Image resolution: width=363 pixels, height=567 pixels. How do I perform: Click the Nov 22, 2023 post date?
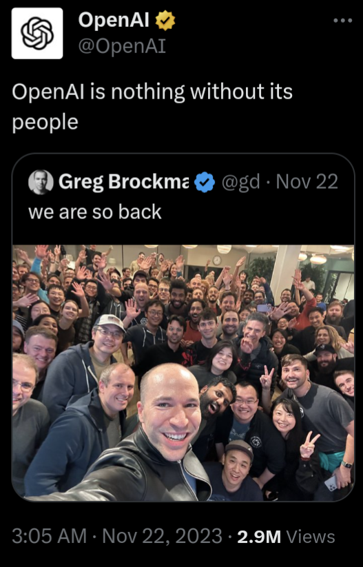[163, 536]
